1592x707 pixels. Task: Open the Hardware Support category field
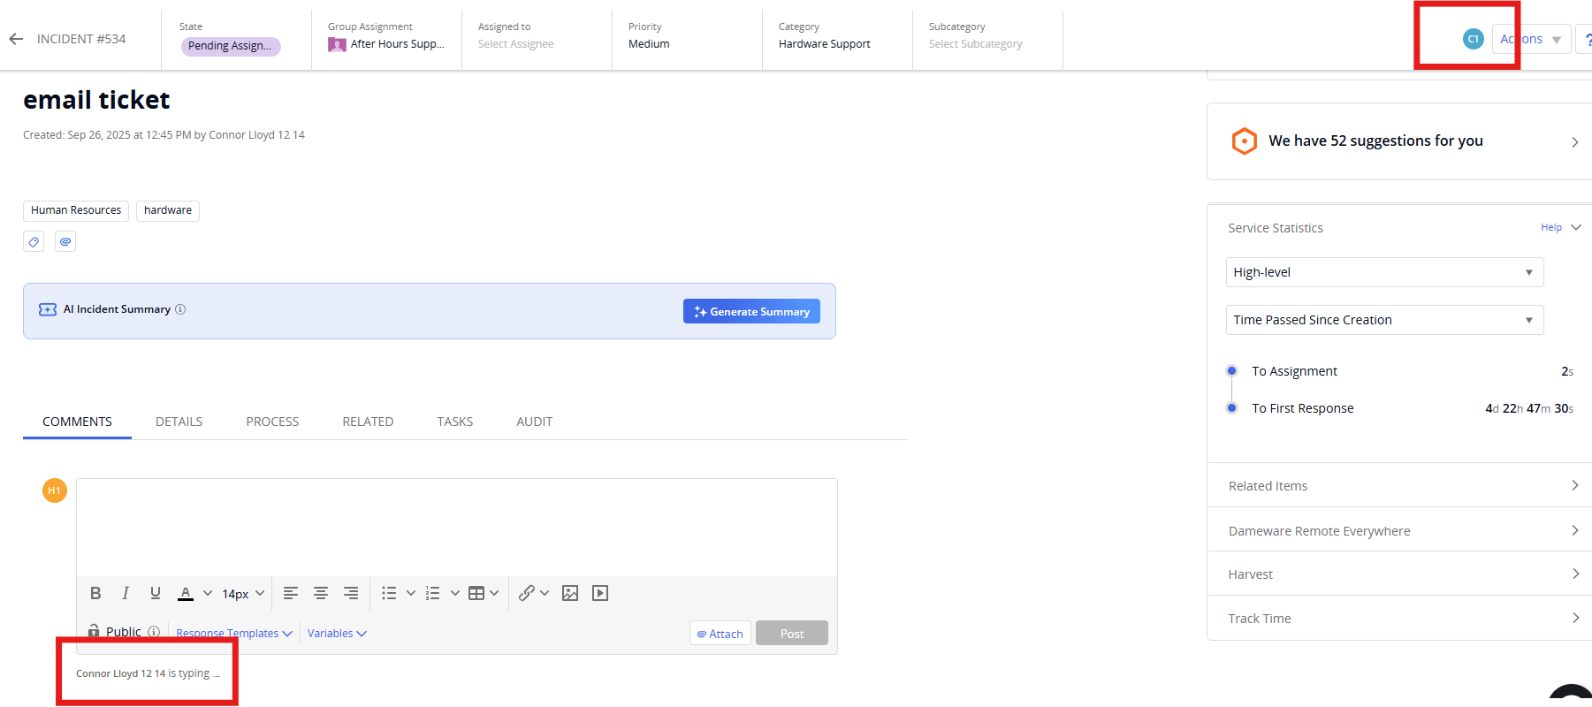pyautogui.click(x=825, y=44)
